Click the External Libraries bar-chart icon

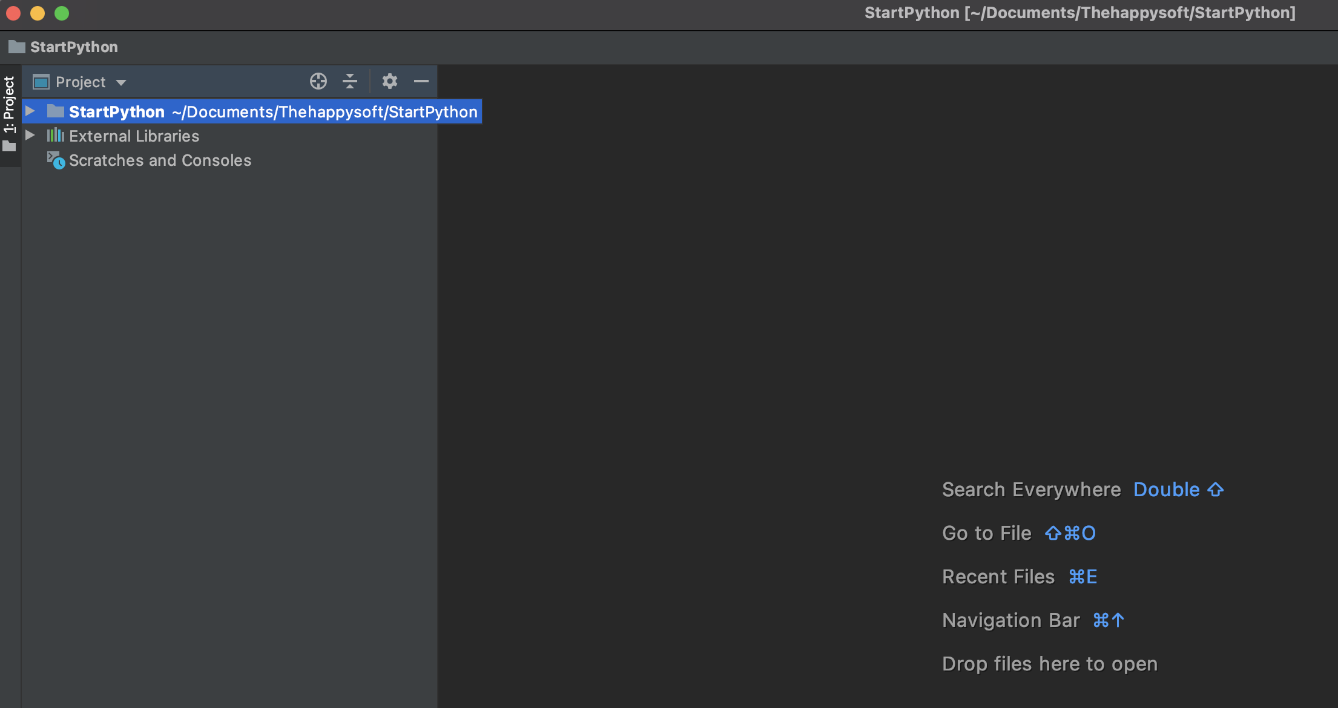pos(55,136)
